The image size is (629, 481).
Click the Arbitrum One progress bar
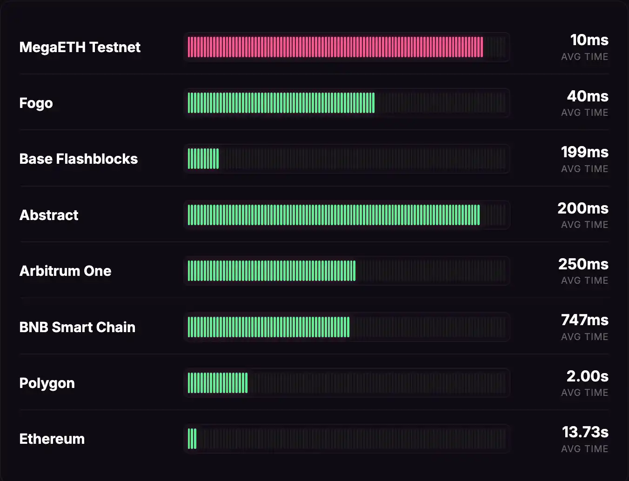point(272,271)
